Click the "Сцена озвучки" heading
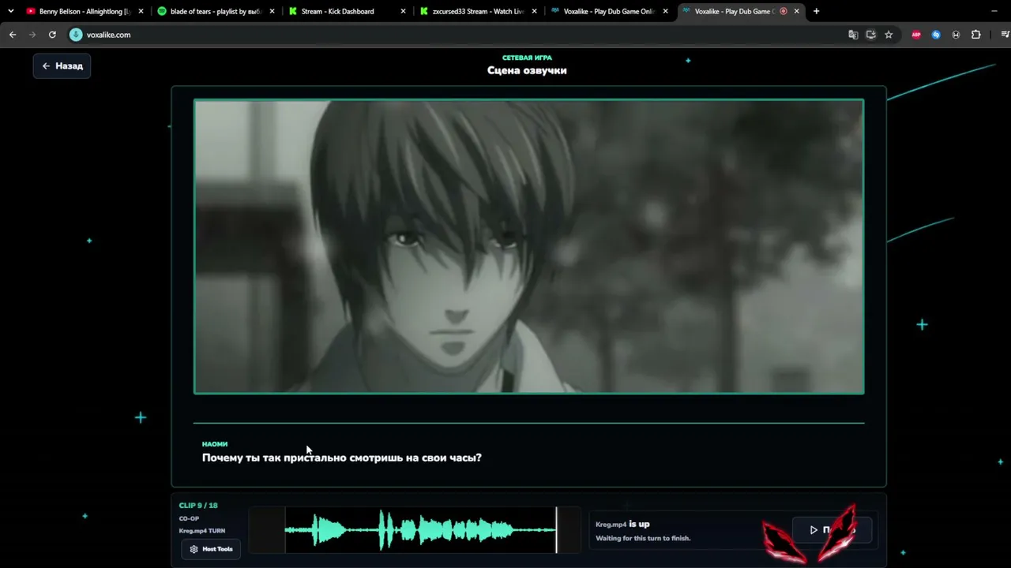The width and height of the screenshot is (1011, 568). point(527,70)
